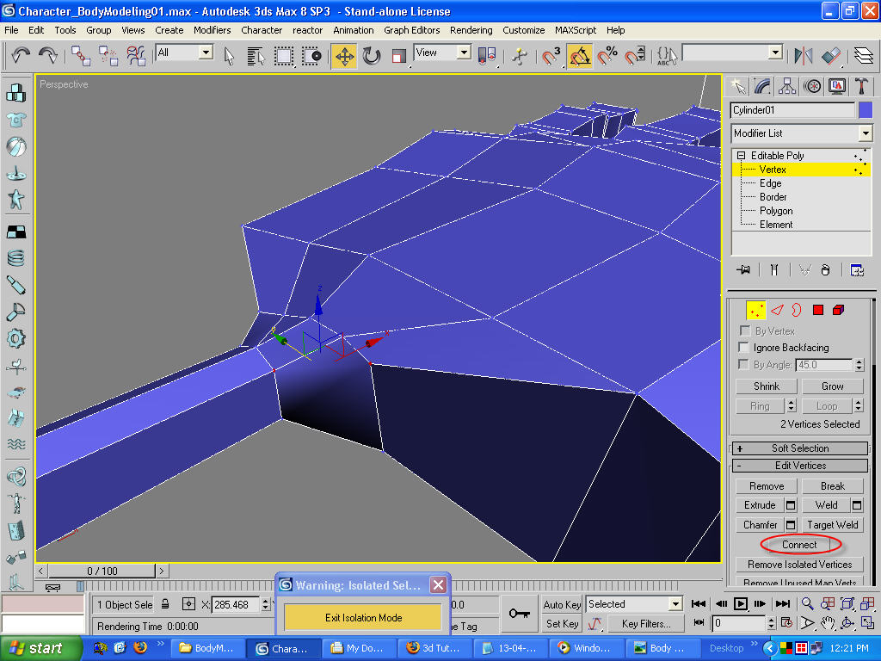Image resolution: width=881 pixels, height=661 pixels.
Task: Expand the Soft Selection rollout
Action: pyautogui.click(x=800, y=448)
